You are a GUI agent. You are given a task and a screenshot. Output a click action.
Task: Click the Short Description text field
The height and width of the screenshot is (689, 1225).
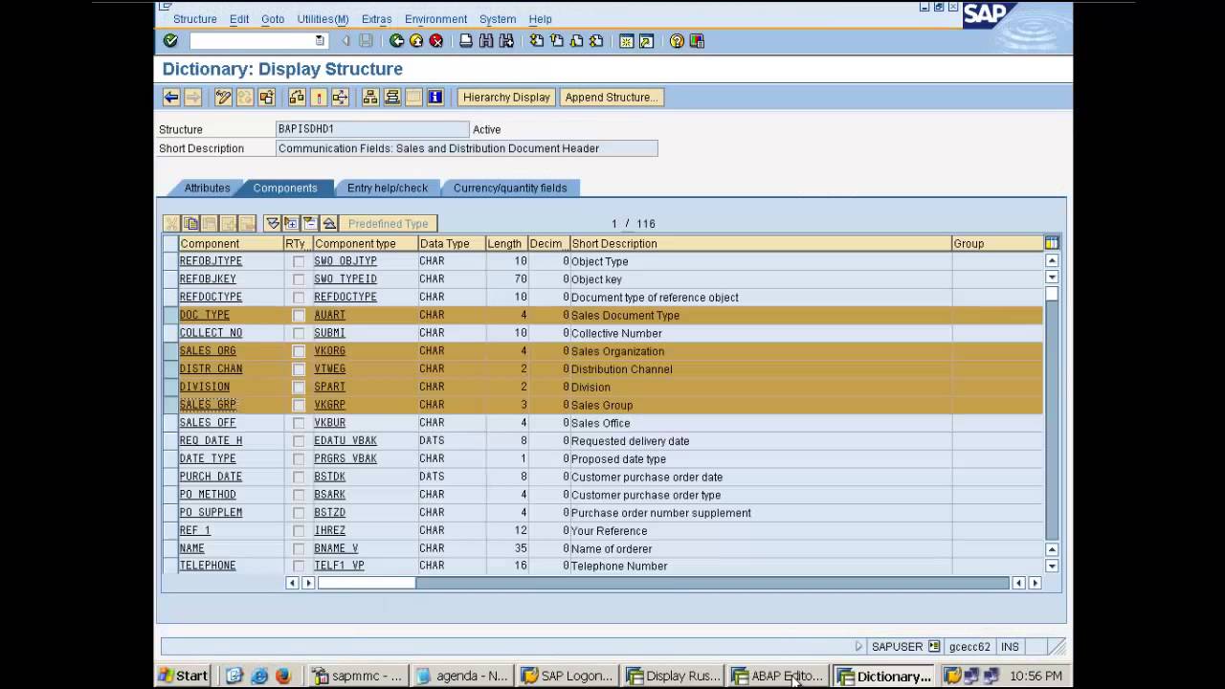[x=466, y=148]
